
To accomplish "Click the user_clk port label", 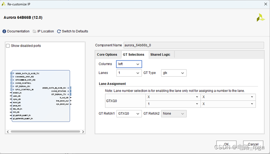I will (17, 96).
